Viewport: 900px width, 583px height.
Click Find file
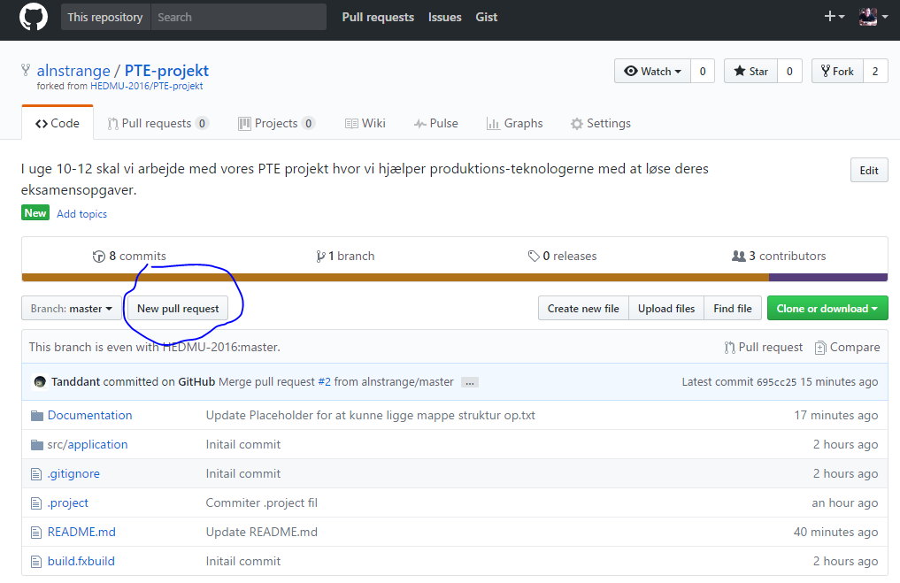click(733, 309)
